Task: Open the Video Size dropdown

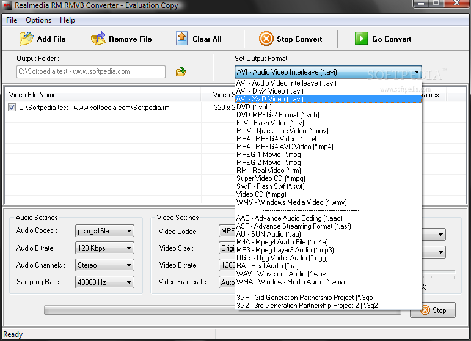Action: point(227,248)
